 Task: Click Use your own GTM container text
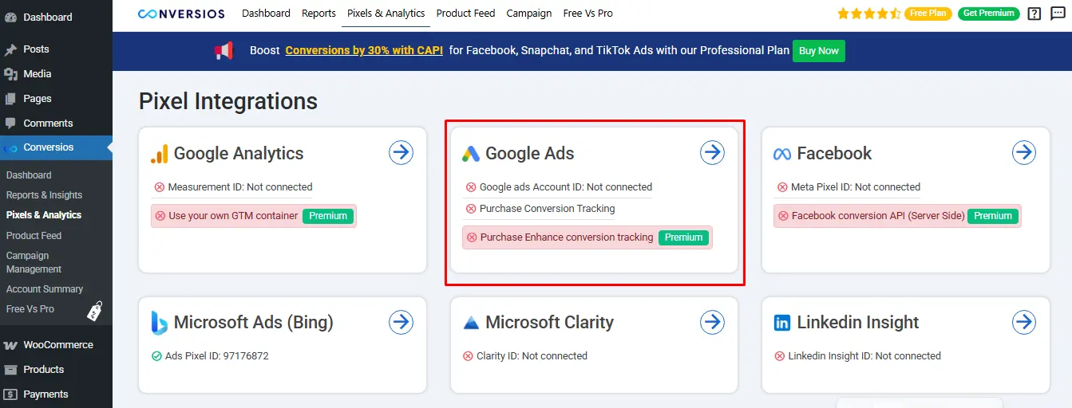pyautogui.click(x=233, y=216)
